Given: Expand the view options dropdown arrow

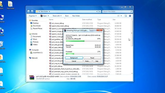Looking at the screenshot, I should (121, 16).
